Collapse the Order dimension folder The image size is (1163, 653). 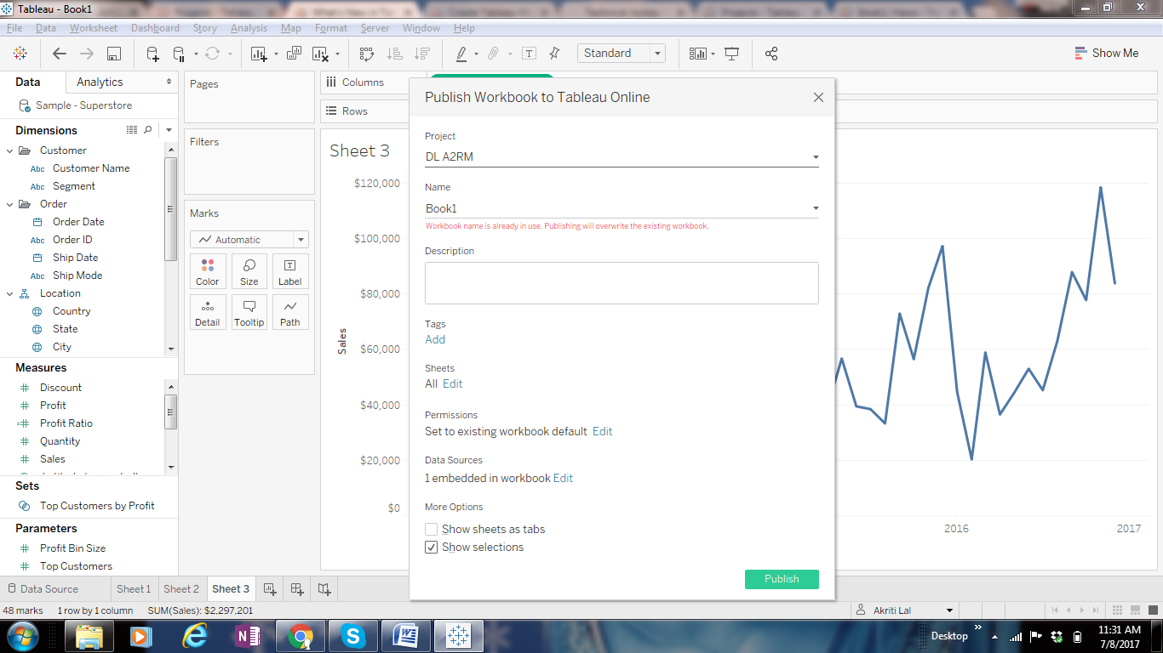pyautogui.click(x=10, y=204)
